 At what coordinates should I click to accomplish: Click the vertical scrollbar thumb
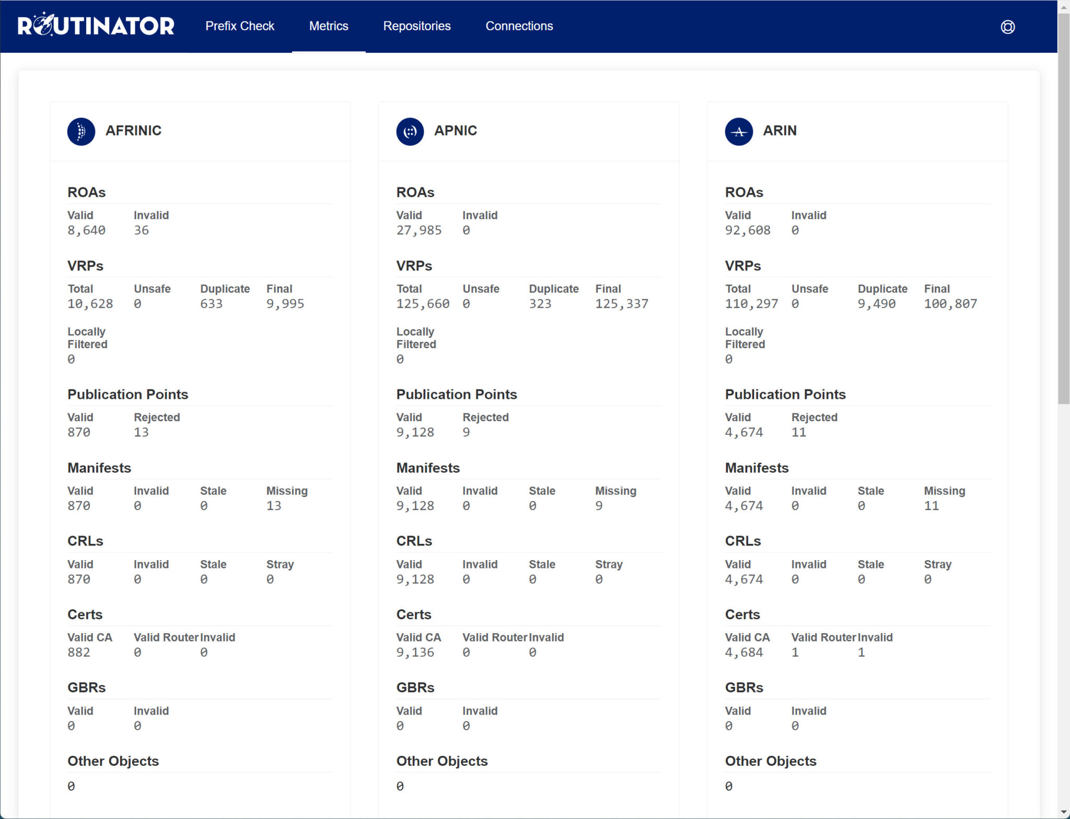pos(1063,209)
